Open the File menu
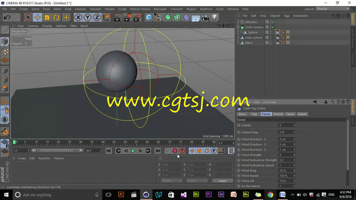The width and height of the screenshot is (356, 200). [4, 9]
